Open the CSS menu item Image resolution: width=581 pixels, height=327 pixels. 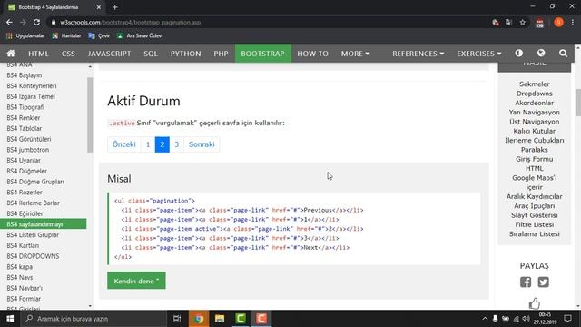pos(68,54)
